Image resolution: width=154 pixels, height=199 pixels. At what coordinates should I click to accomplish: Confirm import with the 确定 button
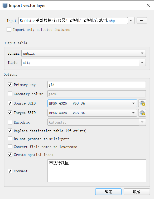click(x=108, y=192)
